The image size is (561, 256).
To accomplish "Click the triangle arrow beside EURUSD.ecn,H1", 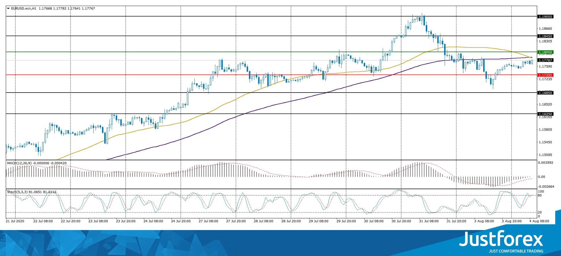I will 8,9.
